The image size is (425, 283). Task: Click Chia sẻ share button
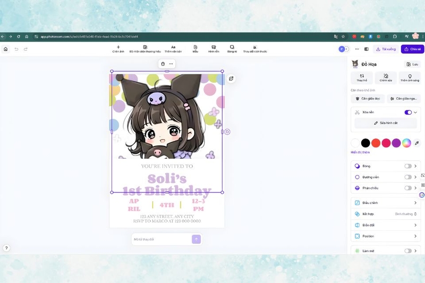(413, 49)
